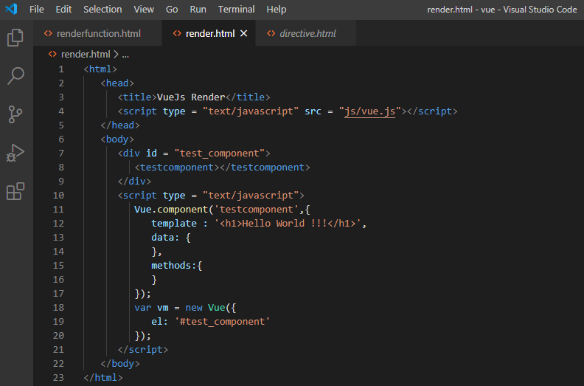The image size is (584, 386).
Task: Click the HTML file icon on directive.html tab
Action: click(x=271, y=33)
